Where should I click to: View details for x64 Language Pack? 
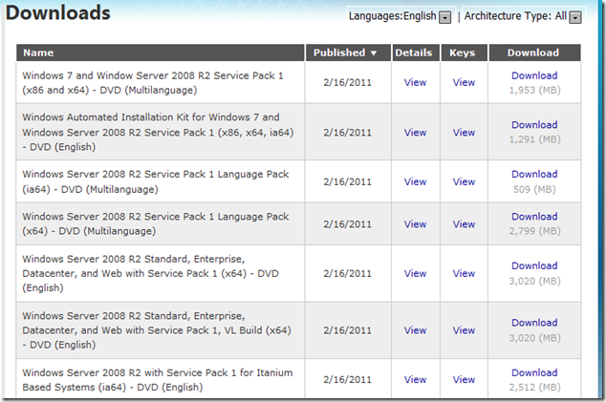[x=416, y=224]
